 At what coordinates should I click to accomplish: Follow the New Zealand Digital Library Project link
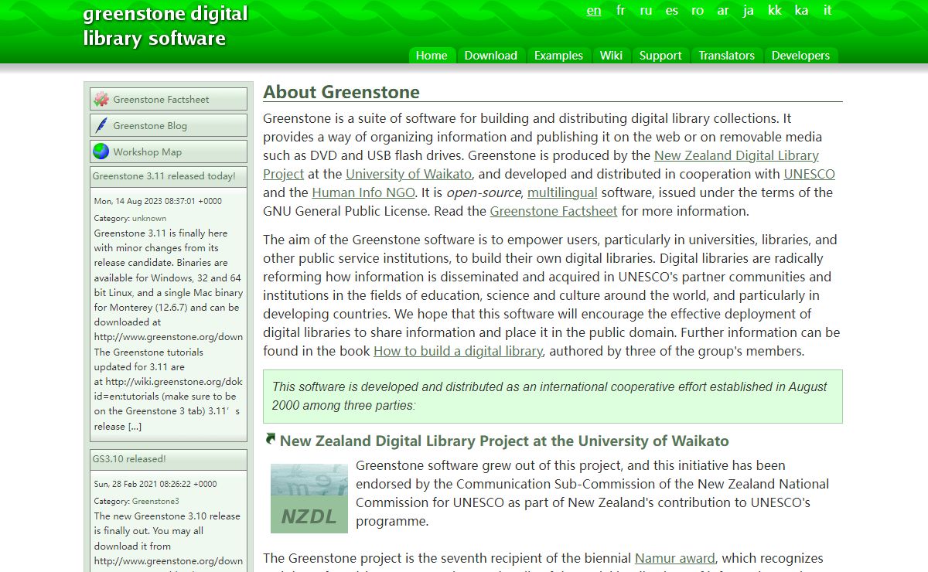[x=541, y=165]
